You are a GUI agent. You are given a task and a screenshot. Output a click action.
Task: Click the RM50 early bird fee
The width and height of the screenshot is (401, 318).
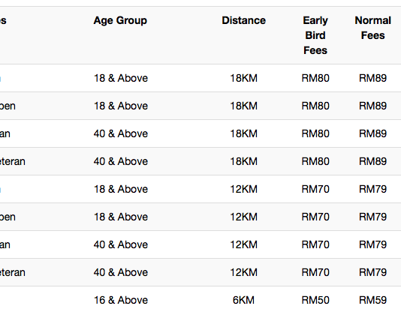point(315,300)
